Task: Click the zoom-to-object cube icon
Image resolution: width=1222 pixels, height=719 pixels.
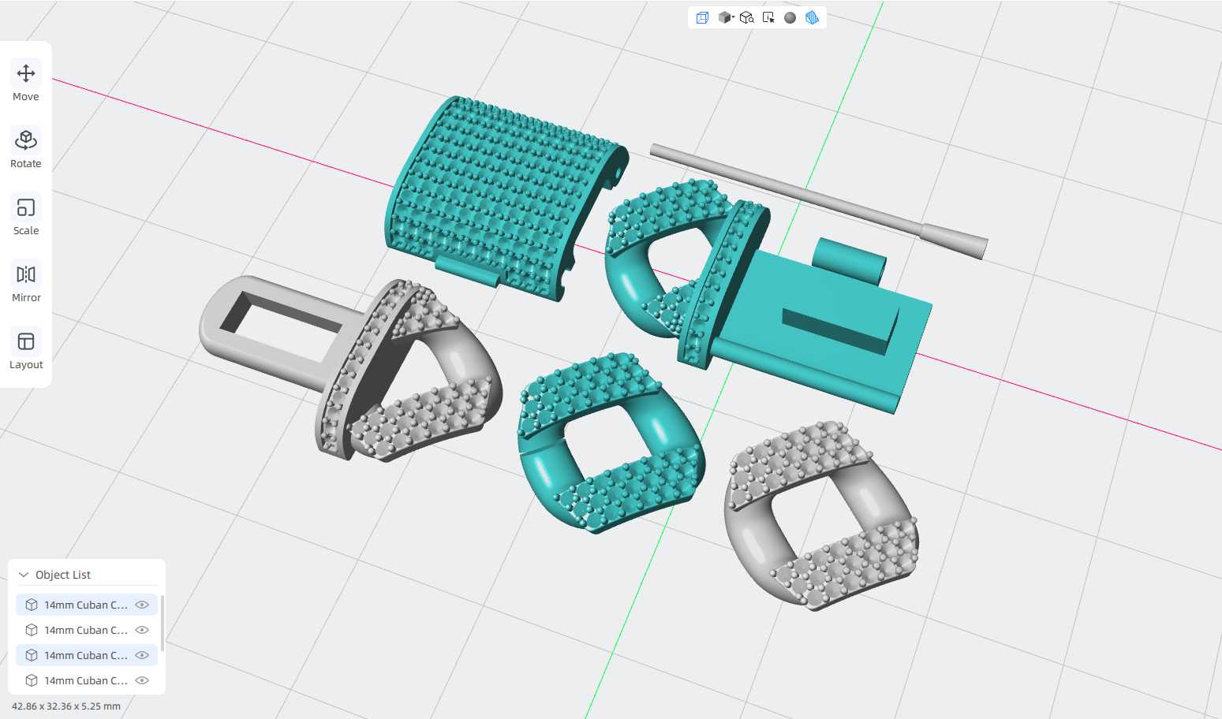Action: click(746, 17)
